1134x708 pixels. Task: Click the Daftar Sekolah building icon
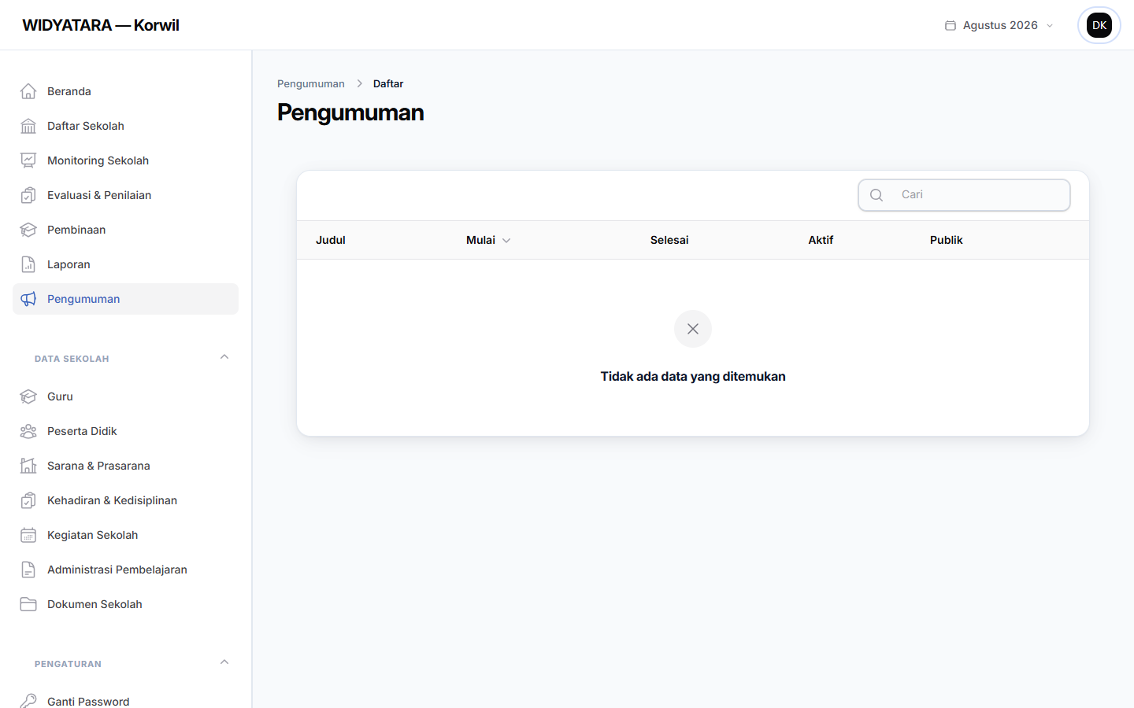coord(28,126)
